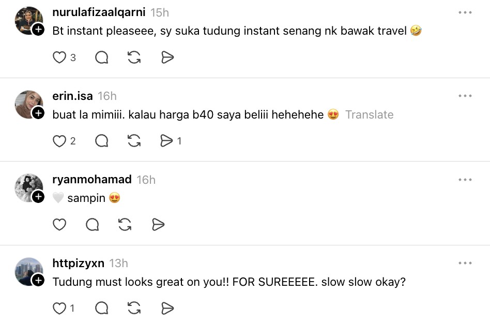Open the ryanmohamad username link
The image size is (490, 321).
click(x=91, y=180)
